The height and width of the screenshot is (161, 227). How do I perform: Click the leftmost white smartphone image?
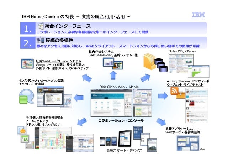coord(102,141)
